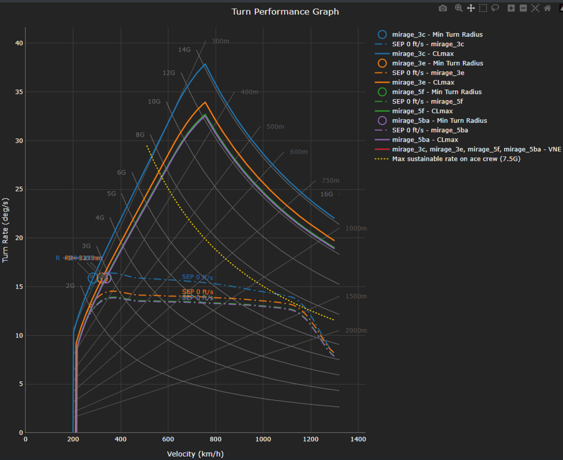The width and height of the screenshot is (563, 460).
Task: Download the plot as PNG via camera icon
Action: (443, 8)
